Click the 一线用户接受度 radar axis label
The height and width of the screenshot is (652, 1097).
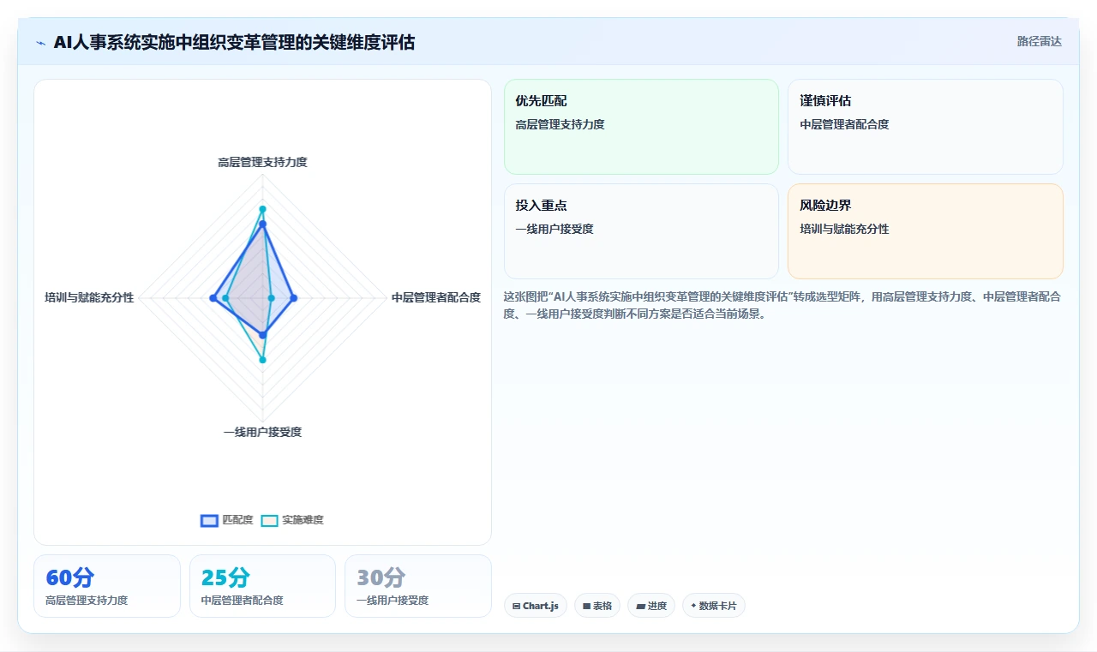pos(262,432)
